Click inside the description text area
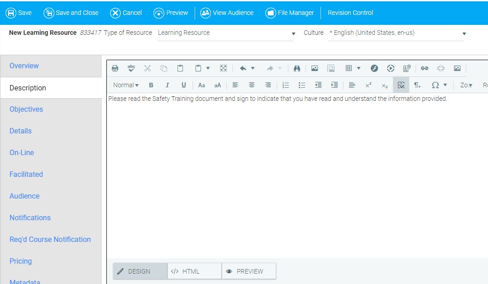Image resolution: width=488 pixels, height=284 pixels. [x=294, y=172]
